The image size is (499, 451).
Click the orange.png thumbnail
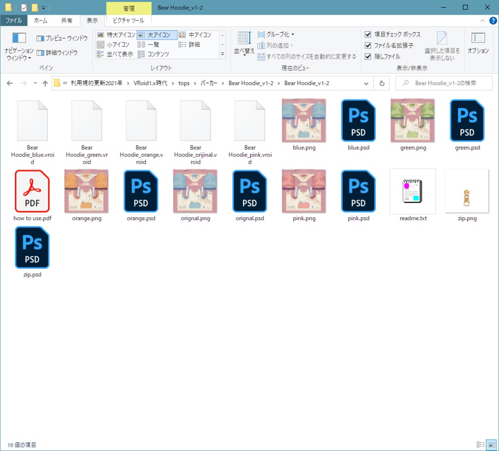[x=87, y=191]
